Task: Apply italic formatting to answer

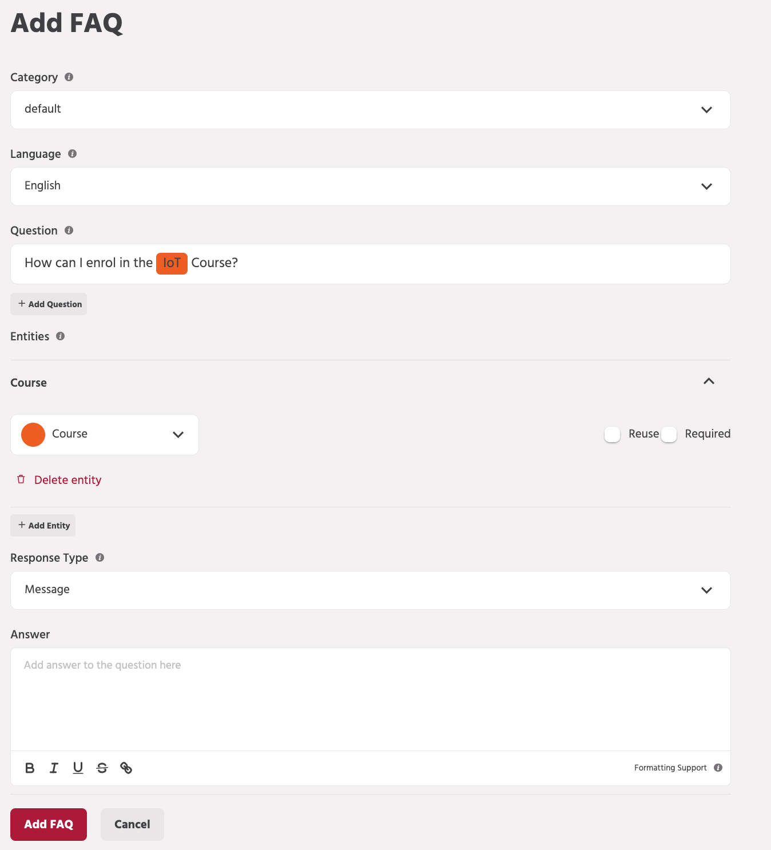Action: click(x=54, y=768)
